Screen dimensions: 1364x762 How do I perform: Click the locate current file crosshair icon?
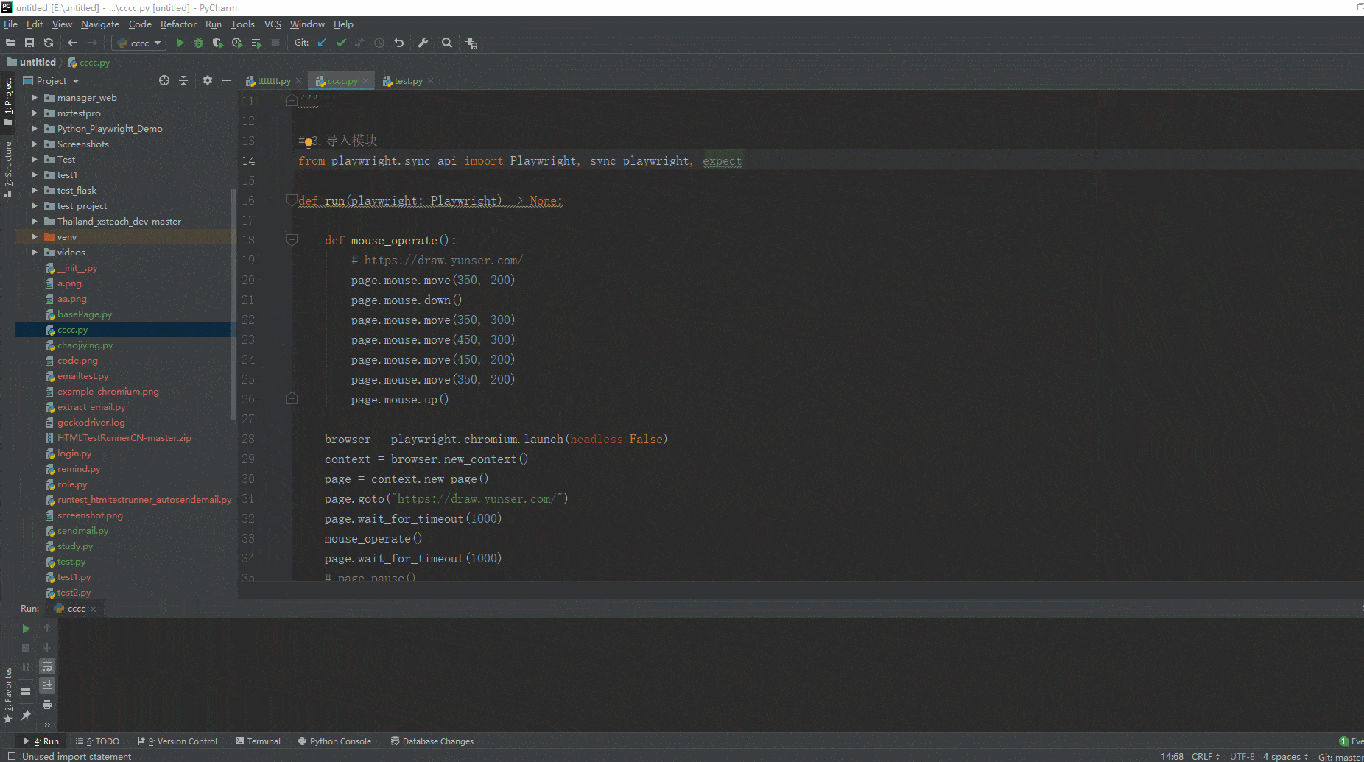click(x=164, y=81)
